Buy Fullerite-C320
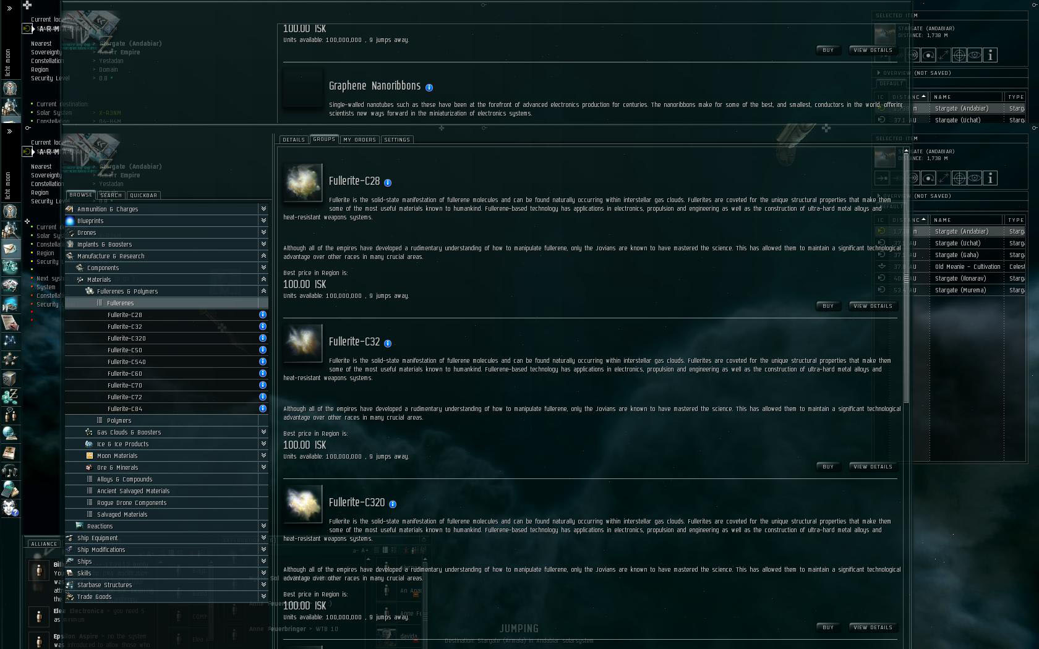Viewport: 1039px width, 649px height. 828,627
